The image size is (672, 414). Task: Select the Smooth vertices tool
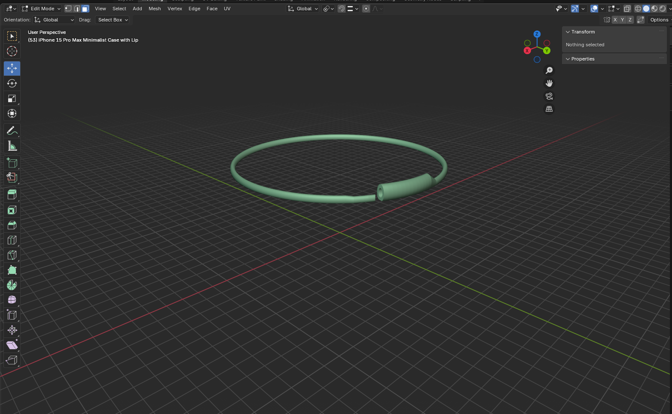12,300
